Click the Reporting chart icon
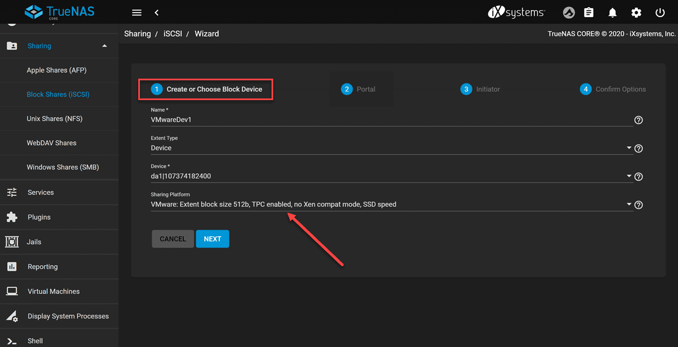 click(x=12, y=267)
